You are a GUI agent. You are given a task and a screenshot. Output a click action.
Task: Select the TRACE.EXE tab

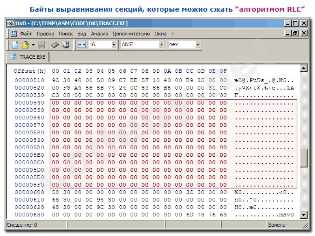pos(28,57)
